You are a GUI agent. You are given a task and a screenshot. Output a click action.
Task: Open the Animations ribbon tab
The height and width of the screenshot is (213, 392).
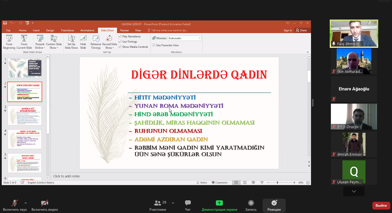(x=87, y=31)
